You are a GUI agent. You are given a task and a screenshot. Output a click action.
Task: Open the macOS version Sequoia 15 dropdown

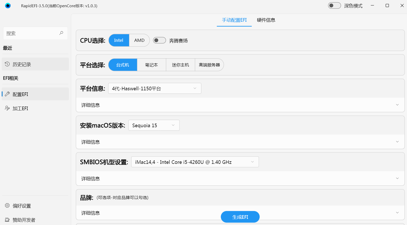click(154, 125)
